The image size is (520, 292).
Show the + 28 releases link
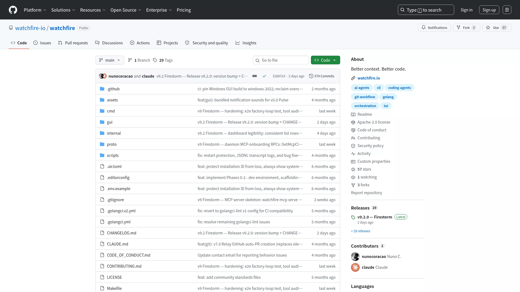click(x=360, y=231)
